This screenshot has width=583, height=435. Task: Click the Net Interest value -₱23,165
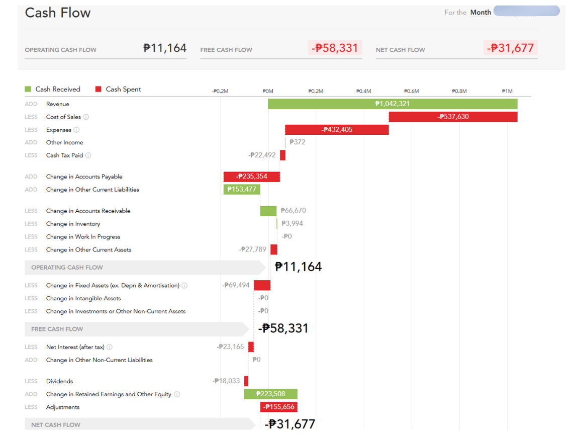[x=231, y=347]
